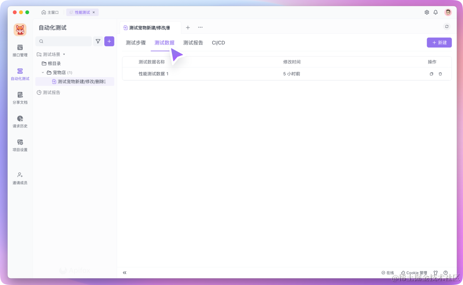Click purple plus button beside filter
Image resolution: width=463 pixels, height=285 pixels.
109,41
